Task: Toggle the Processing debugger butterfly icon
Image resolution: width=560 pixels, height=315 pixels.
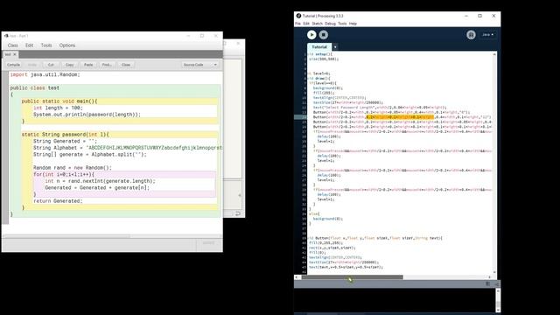Action: [x=471, y=35]
